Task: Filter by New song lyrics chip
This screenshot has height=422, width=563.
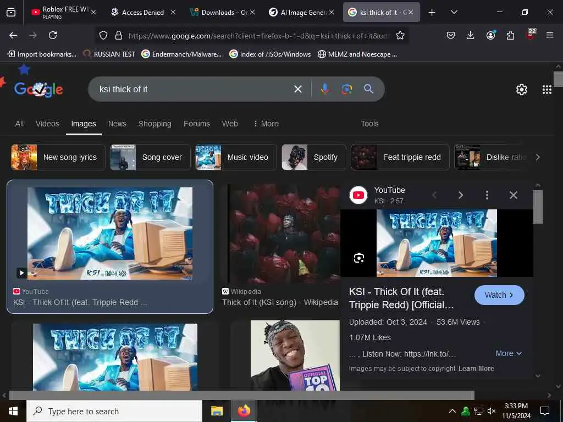Action: click(58, 157)
